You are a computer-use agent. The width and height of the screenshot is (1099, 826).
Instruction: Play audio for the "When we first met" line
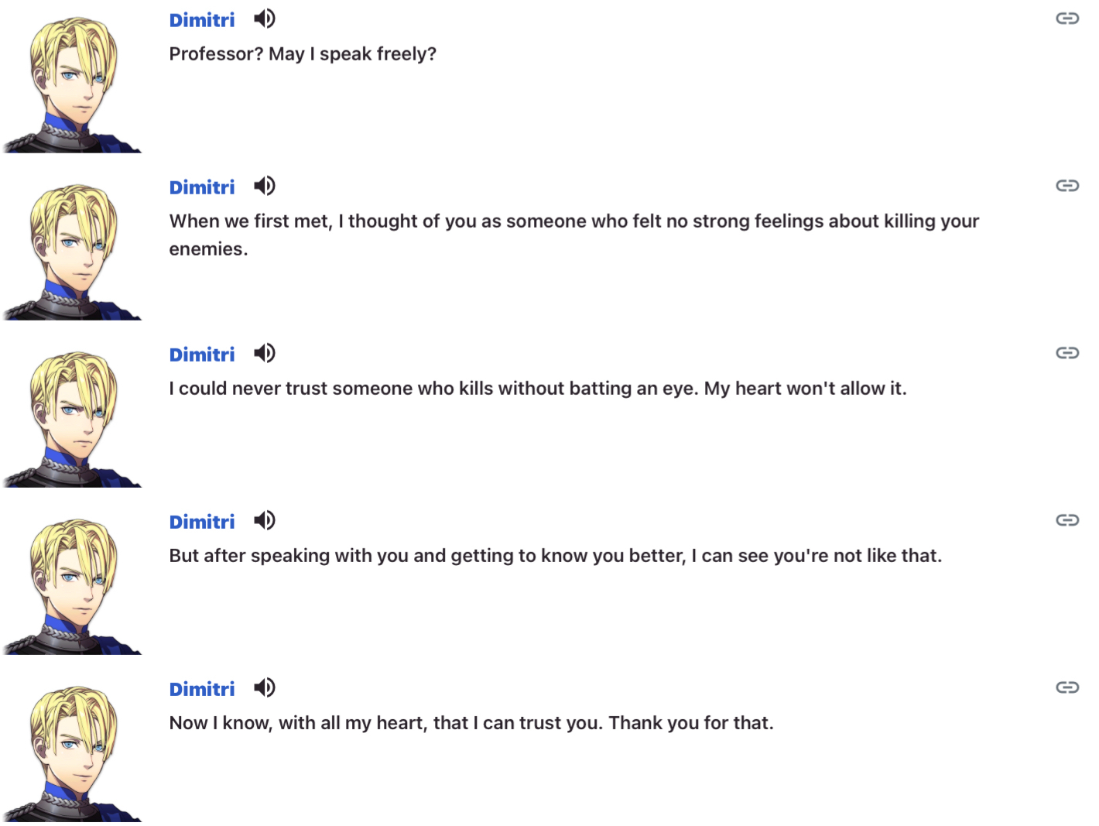click(265, 186)
